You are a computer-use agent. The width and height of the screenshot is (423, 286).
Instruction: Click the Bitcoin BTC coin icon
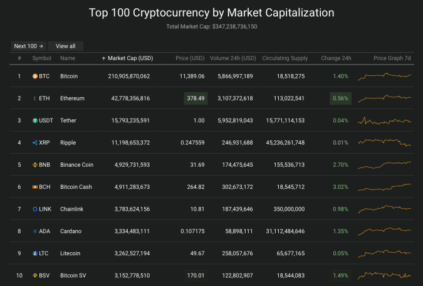[35, 77]
